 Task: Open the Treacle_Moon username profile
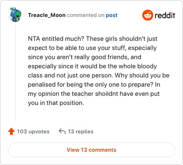point(47,15)
